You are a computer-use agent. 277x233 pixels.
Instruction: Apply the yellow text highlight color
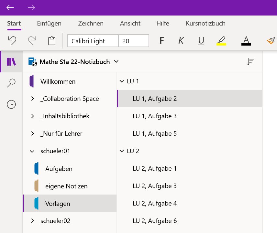(221, 41)
